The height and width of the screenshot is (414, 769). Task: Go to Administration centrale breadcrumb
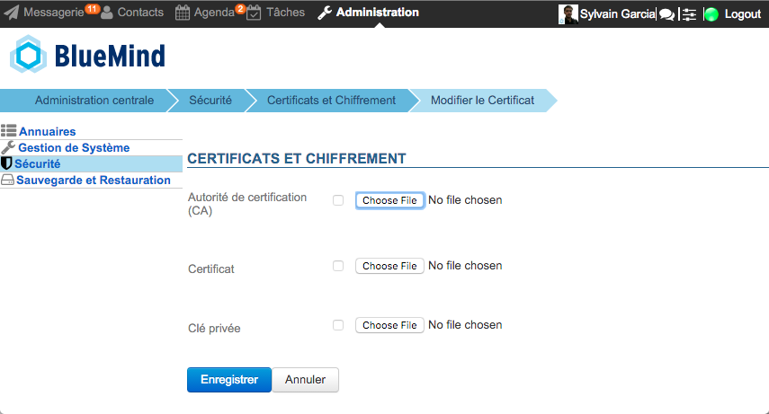(x=94, y=101)
